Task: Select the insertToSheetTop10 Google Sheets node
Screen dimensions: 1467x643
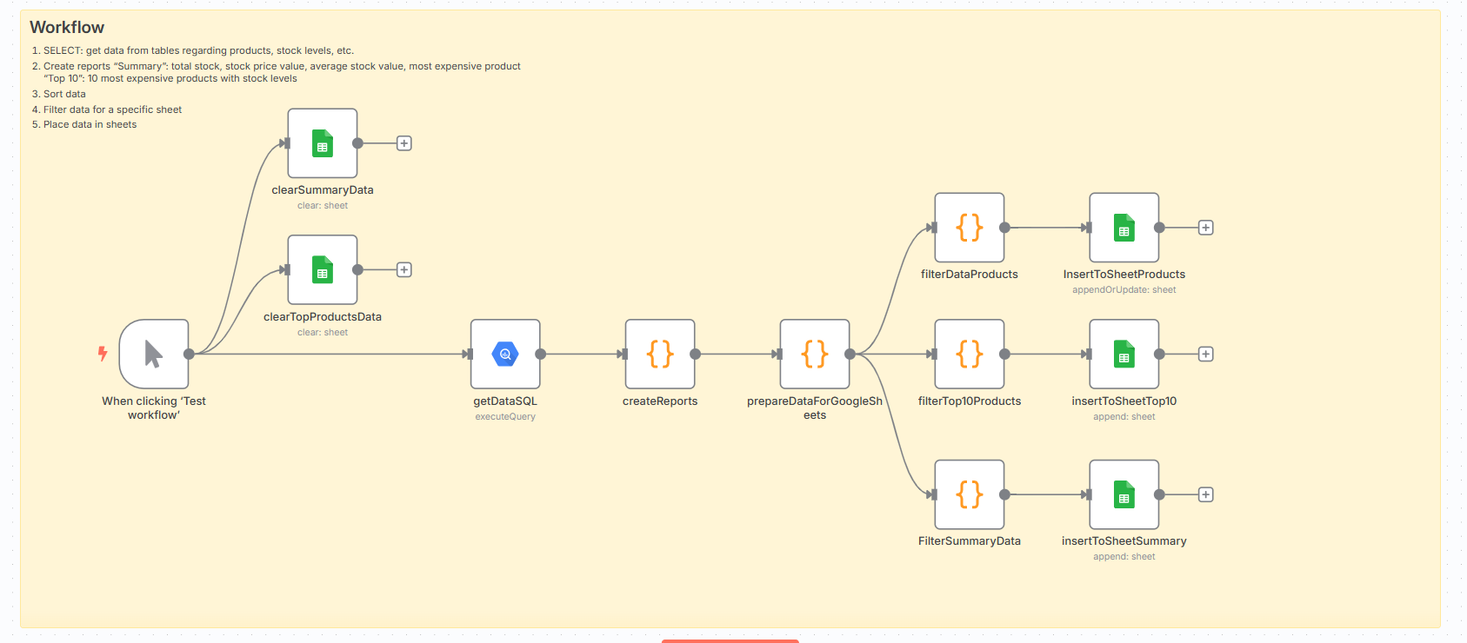Action: pos(1124,354)
